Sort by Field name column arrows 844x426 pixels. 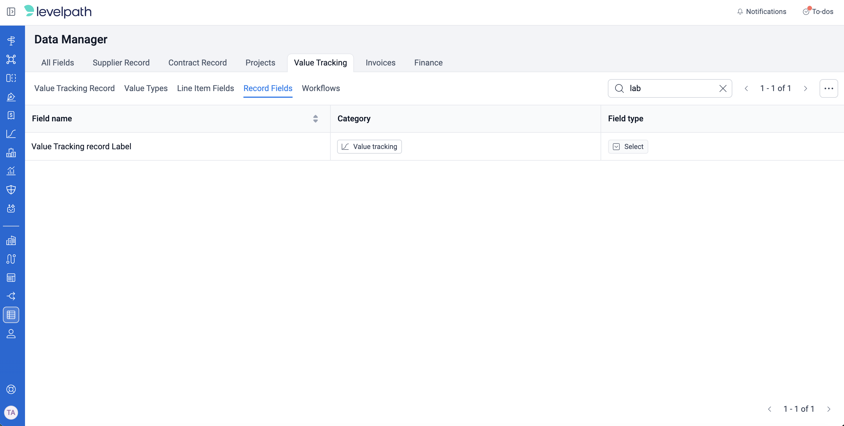tap(315, 119)
